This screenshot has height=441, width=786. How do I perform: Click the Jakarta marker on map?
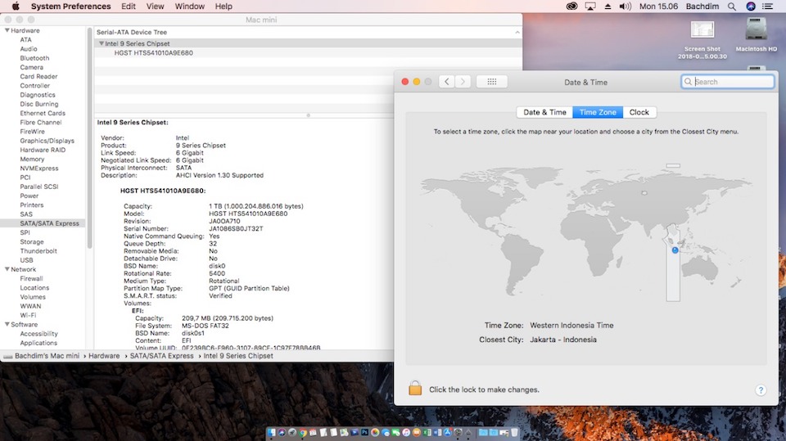pos(675,250)
